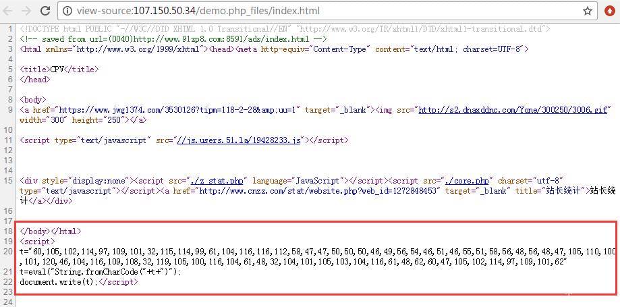The width and height of the screenshot is (620, 307).
Task: Click line number 15 in the gutter
Action: tap(8, 180)
